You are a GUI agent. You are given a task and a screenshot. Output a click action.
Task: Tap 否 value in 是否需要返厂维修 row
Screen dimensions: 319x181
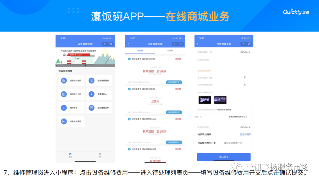[245, 77]
